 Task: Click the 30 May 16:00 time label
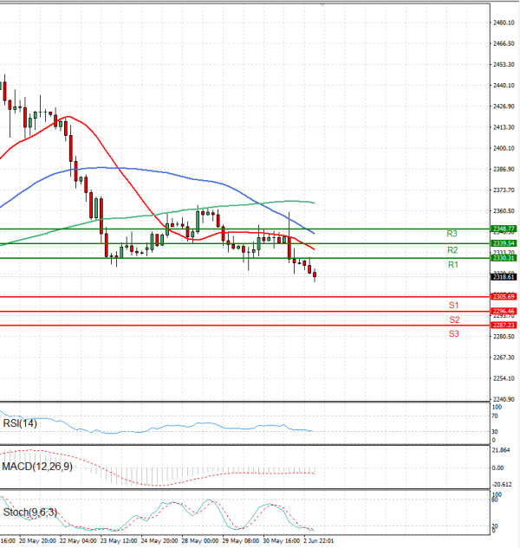tap(282, 541)
